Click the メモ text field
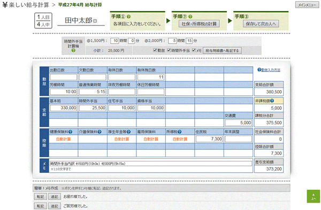Viewport: 321px width, 210px height. [x=151, y=164]
